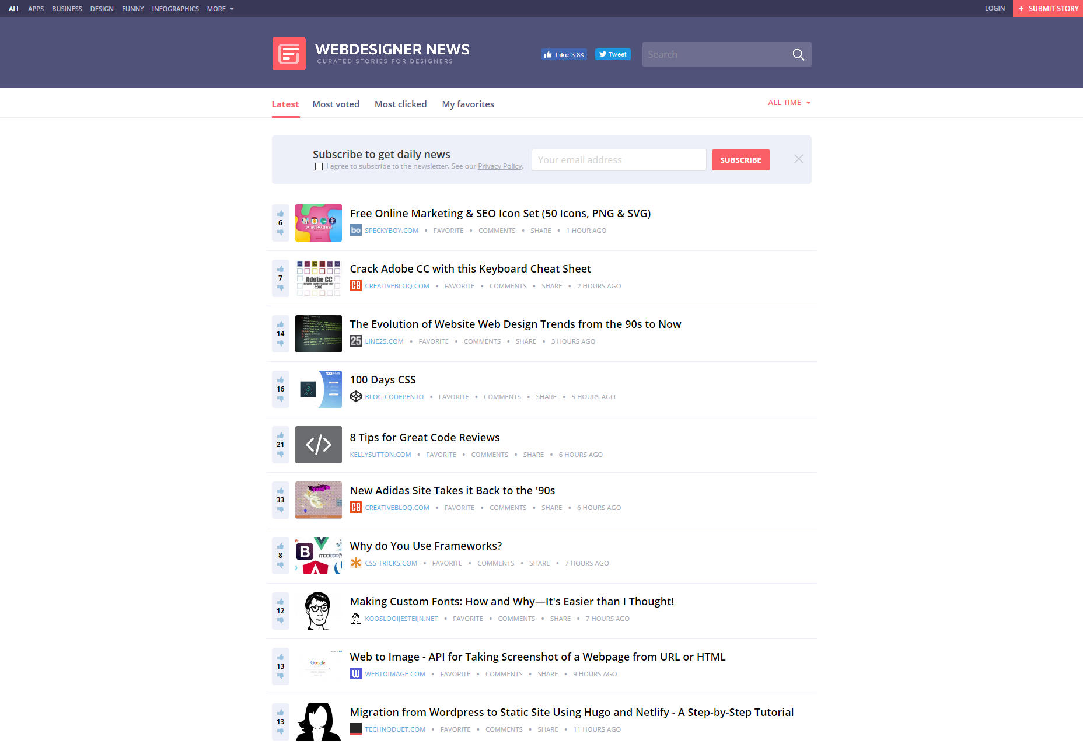1083x747 pixels.
Task: Expand the MORE categories menu
Action: point(220,9)
